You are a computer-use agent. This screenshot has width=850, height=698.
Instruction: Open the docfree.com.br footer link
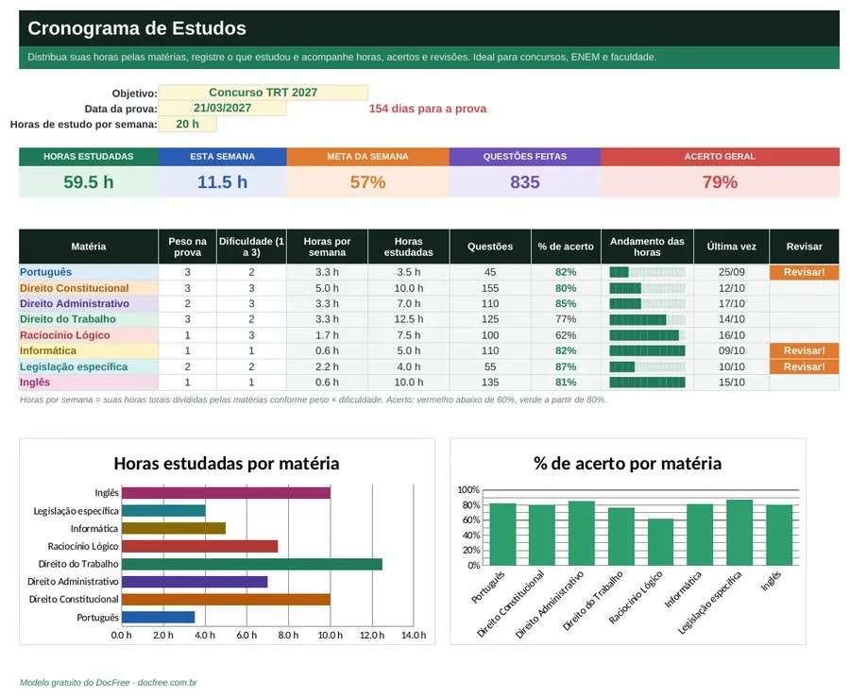pyautogui.click(x=167, y=683)
